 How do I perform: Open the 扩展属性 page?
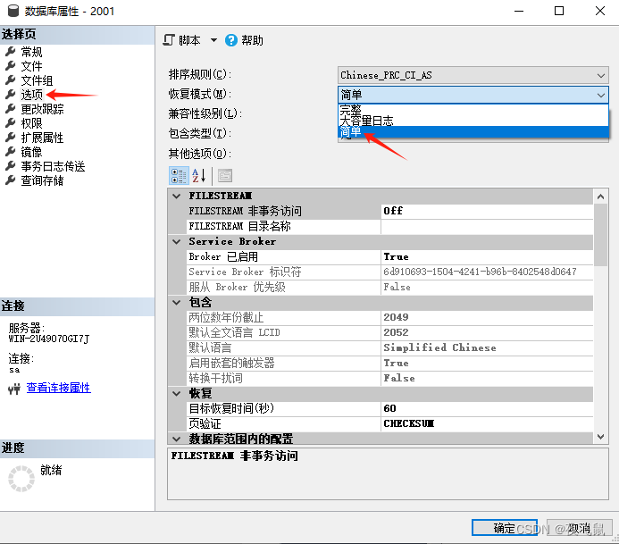pyautogui.click(x=42, y=138)
